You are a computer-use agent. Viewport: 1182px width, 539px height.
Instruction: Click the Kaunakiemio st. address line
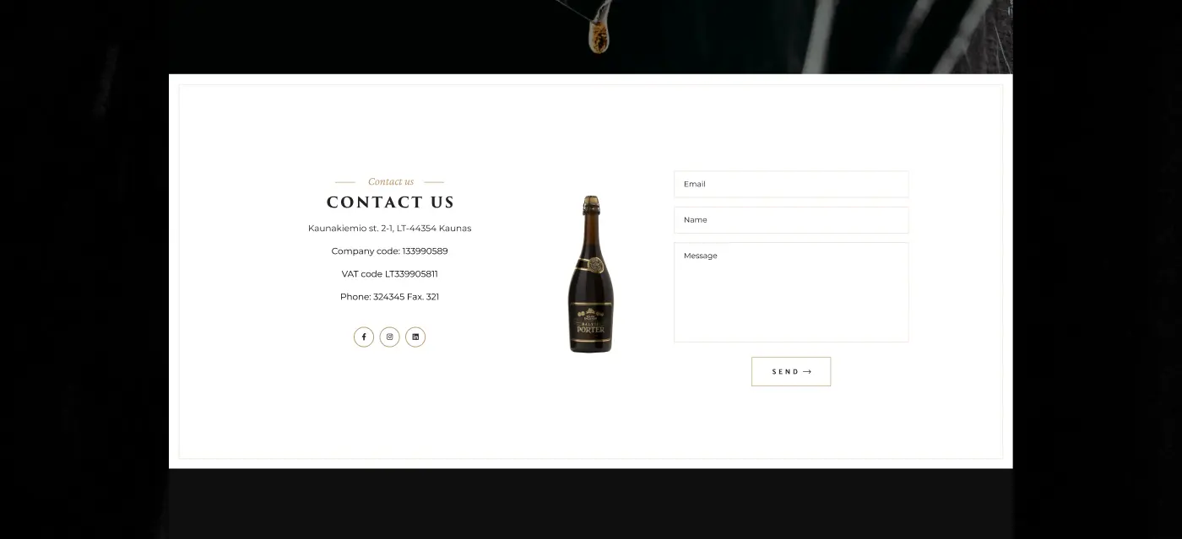coord(389,229)
